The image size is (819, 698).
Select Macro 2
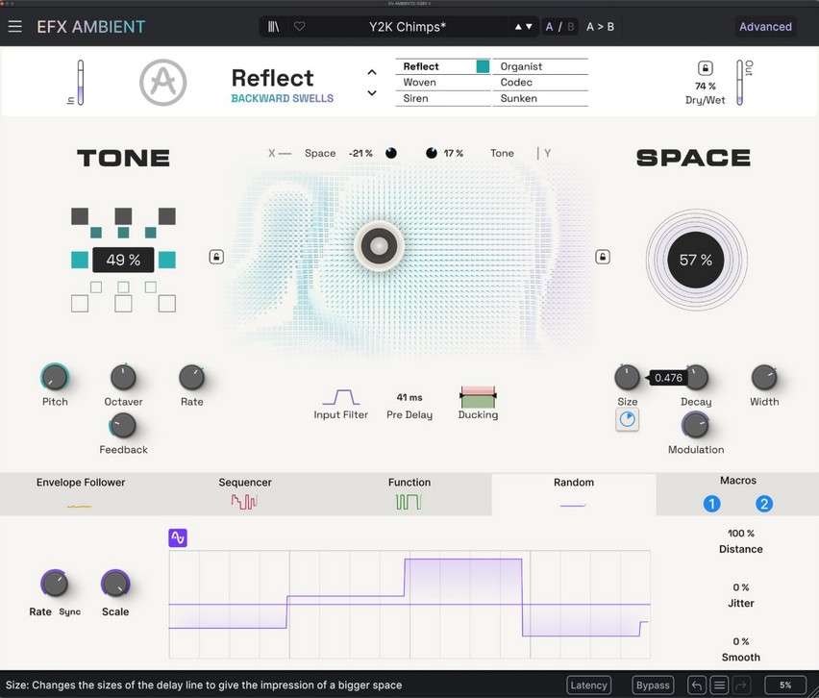click(764, 504)
